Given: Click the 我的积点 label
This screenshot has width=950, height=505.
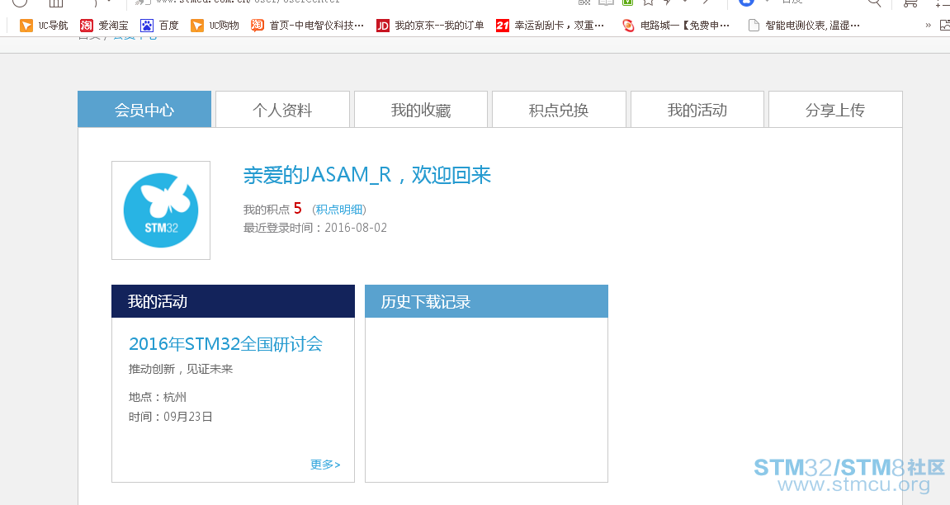Looking at the screenshot, I should [x=266, y=210].
